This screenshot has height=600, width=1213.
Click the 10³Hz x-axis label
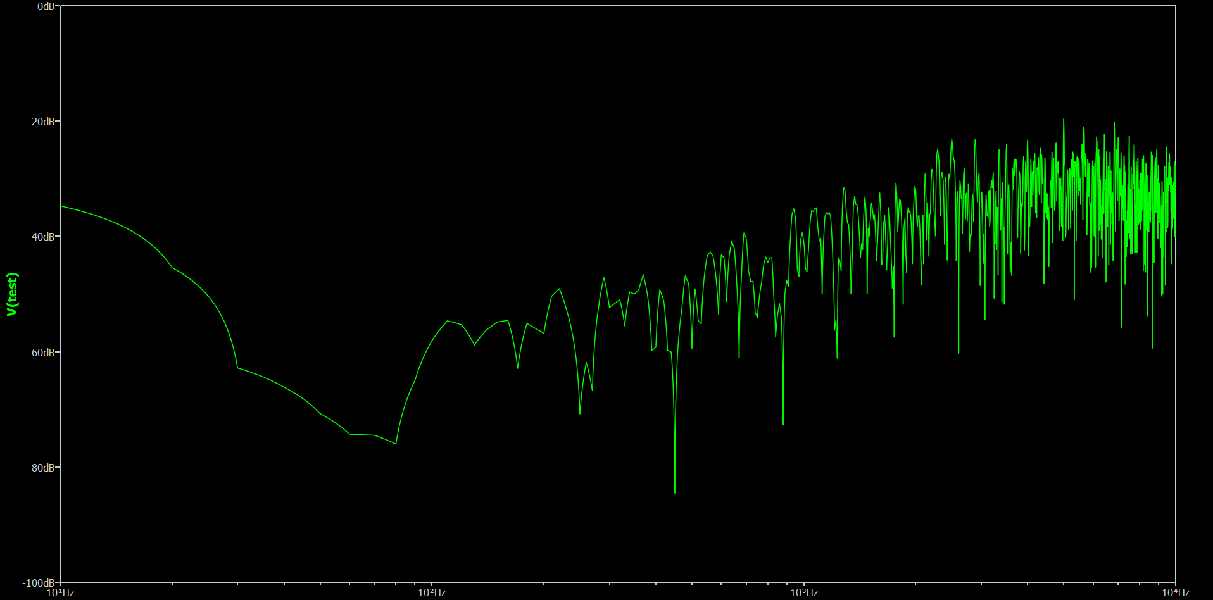[804, 593]
